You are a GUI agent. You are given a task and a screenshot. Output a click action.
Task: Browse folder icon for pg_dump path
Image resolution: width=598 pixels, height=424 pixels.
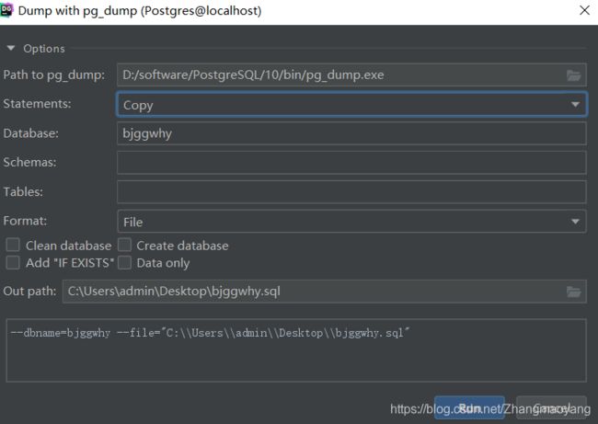pos(573,75)
